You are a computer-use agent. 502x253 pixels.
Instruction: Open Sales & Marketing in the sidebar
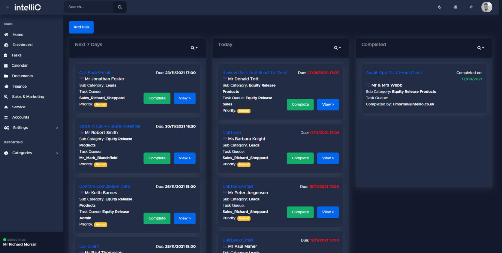click(x=28, y=97)
